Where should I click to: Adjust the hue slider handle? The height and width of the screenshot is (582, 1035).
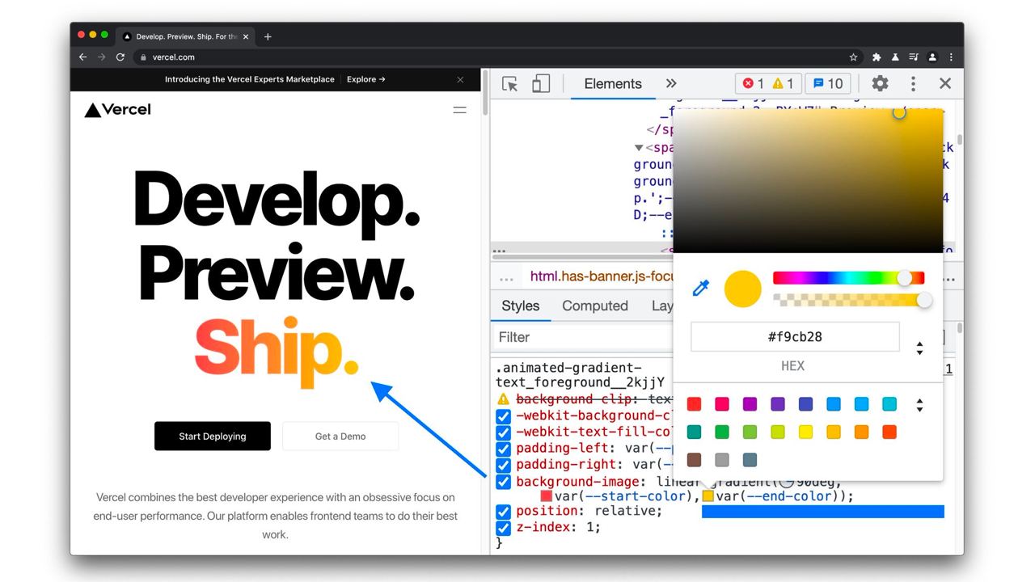[905, 278]
